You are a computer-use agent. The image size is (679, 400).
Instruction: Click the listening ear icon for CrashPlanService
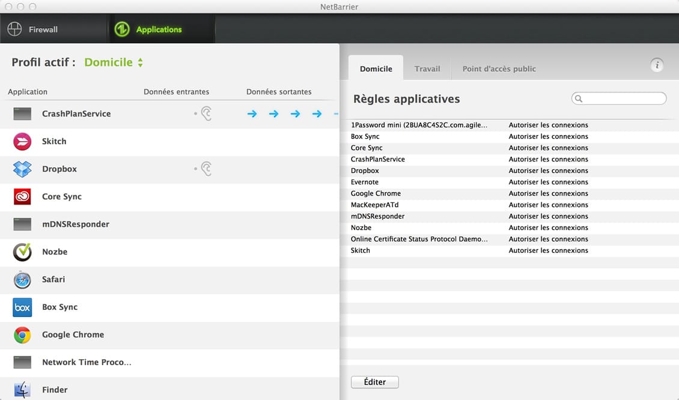(x=206, y=114)
